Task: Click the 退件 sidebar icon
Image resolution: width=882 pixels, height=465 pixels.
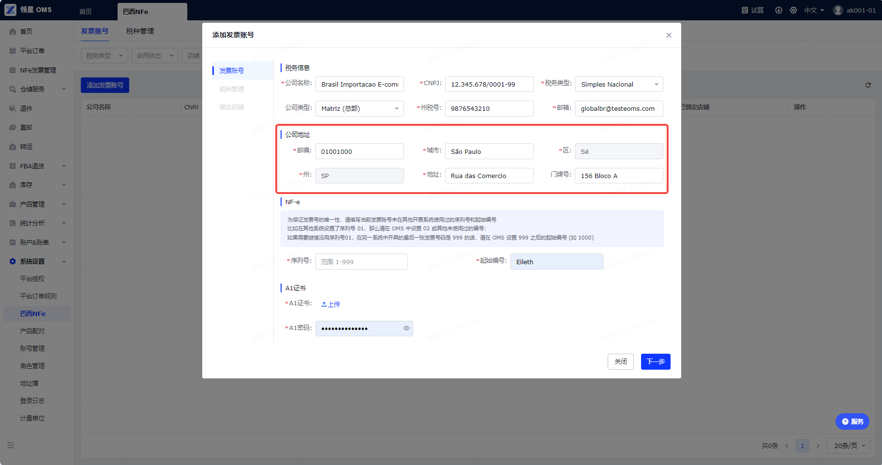Action: point(13,108)
